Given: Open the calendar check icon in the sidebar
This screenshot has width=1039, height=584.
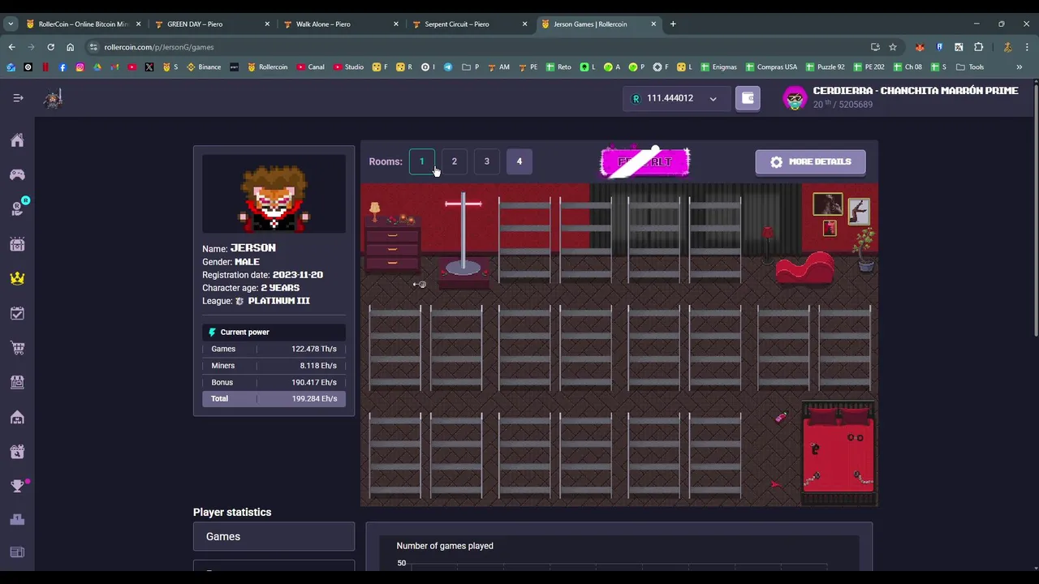Looking at the screenshot, I should point(17,313).
